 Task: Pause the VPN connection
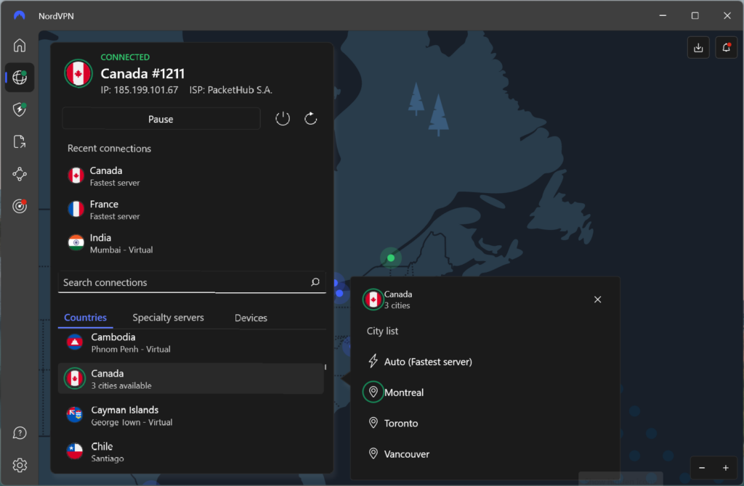161,119
